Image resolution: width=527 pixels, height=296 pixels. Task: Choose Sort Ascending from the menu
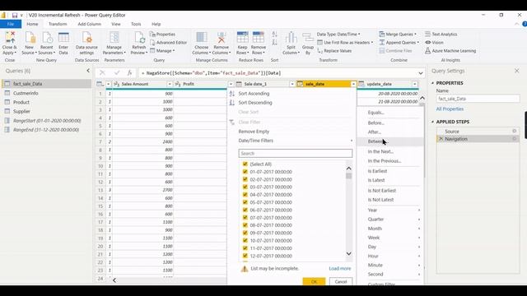[254, 94]
